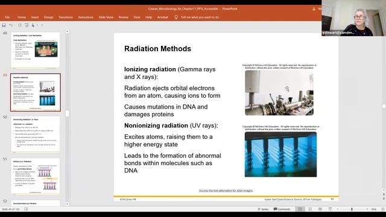Image resolution: width=386 pixels, height=217 pixels.
Task: Click 'Ionizing radiation' bold heading text
Action: (150, 69)
